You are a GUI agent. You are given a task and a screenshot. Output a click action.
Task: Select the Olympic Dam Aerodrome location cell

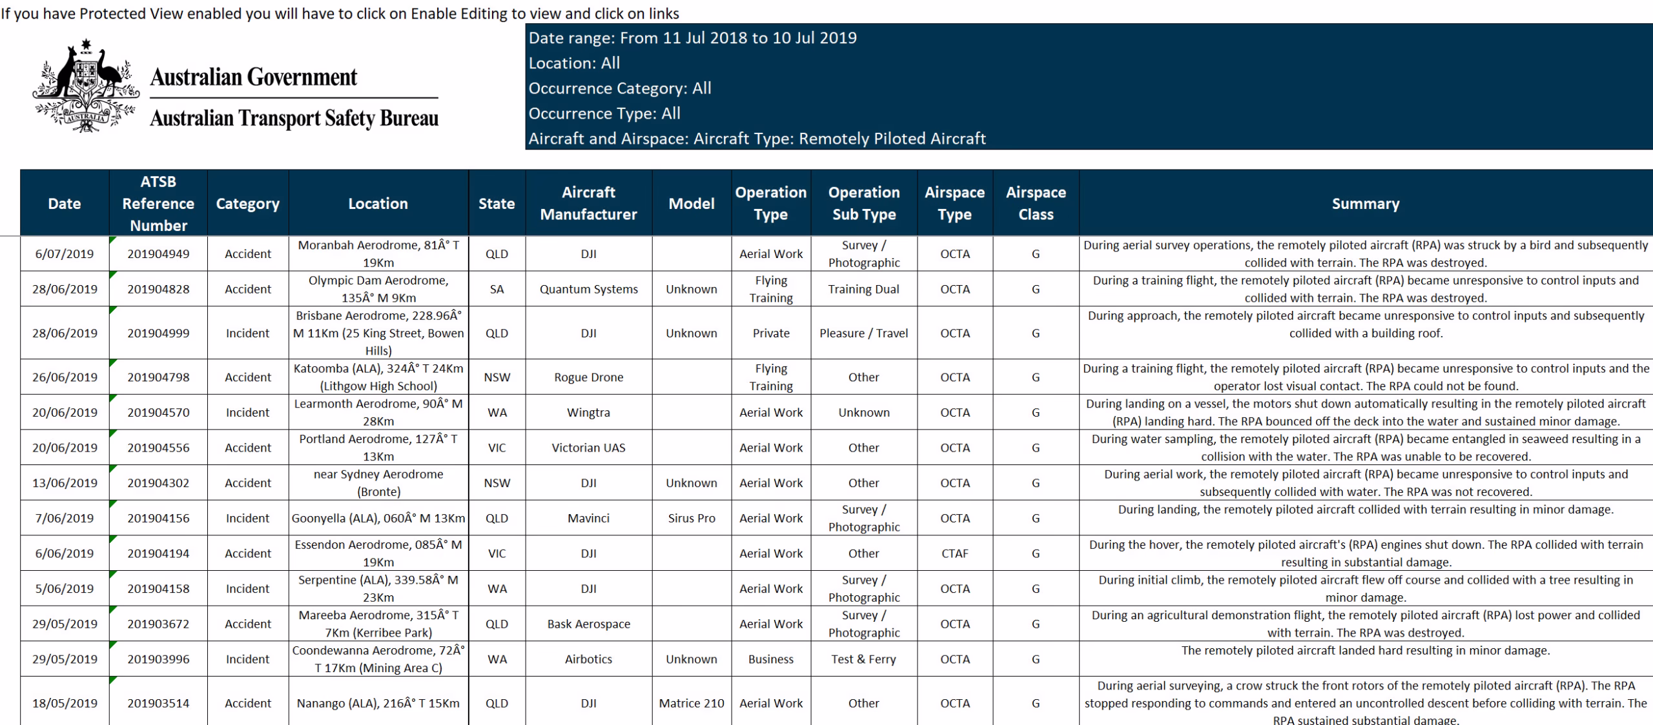pyautogui.click(x=378, y=289)
